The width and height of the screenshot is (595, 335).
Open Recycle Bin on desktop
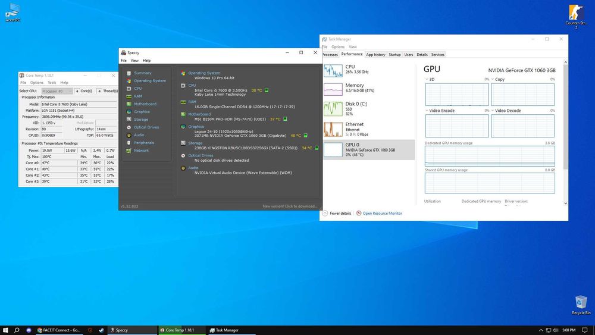[581, 305]
